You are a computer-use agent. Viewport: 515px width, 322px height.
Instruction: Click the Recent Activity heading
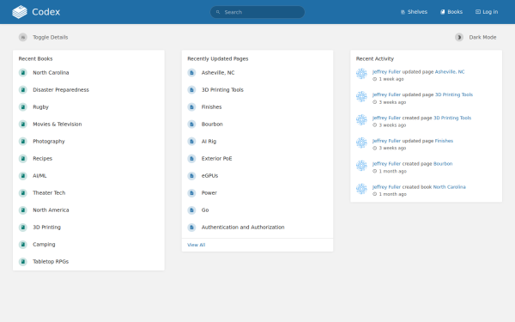click(x=375, y=58)
